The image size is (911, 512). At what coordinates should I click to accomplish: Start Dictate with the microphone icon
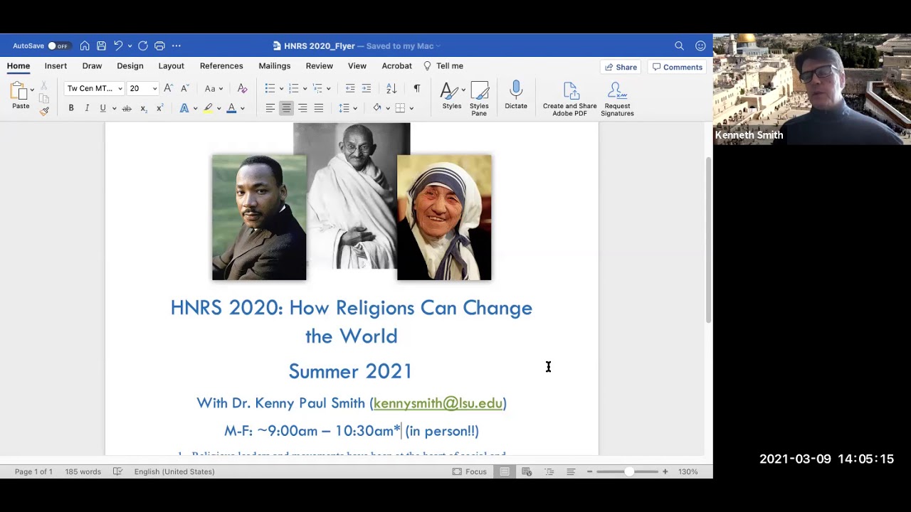pyautogui.click(x=516, y=95)
